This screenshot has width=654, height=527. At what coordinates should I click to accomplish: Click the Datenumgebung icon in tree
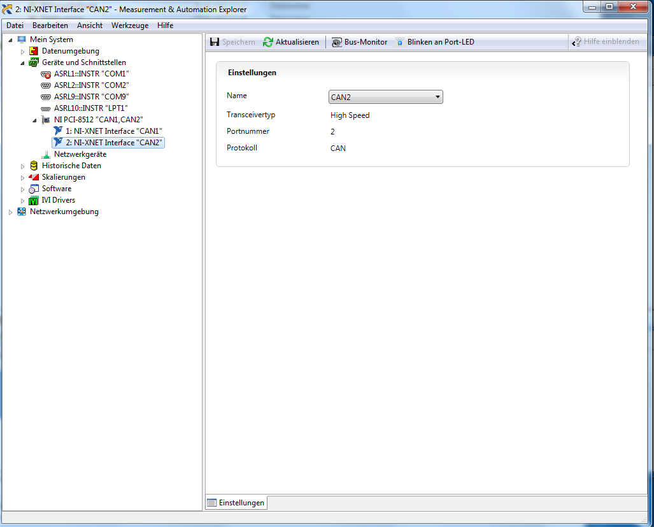tap(34, 52)
